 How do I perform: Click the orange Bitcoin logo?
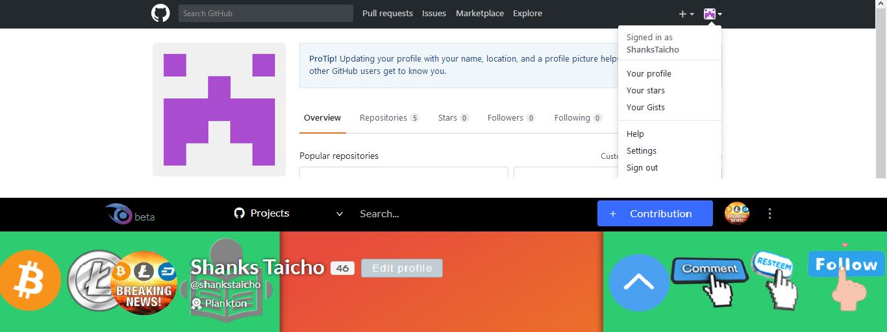[30, 281]
